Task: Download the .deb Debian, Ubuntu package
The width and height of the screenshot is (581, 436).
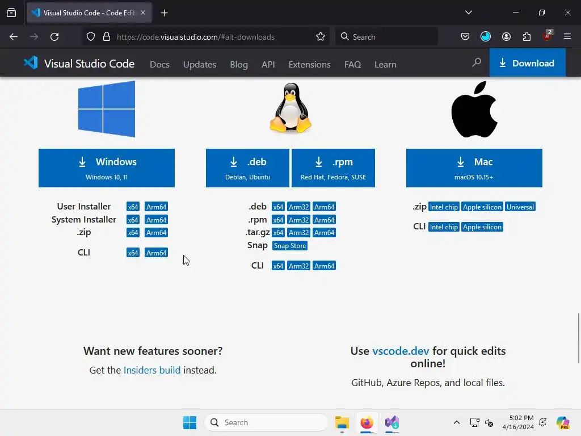Action: 247,168
